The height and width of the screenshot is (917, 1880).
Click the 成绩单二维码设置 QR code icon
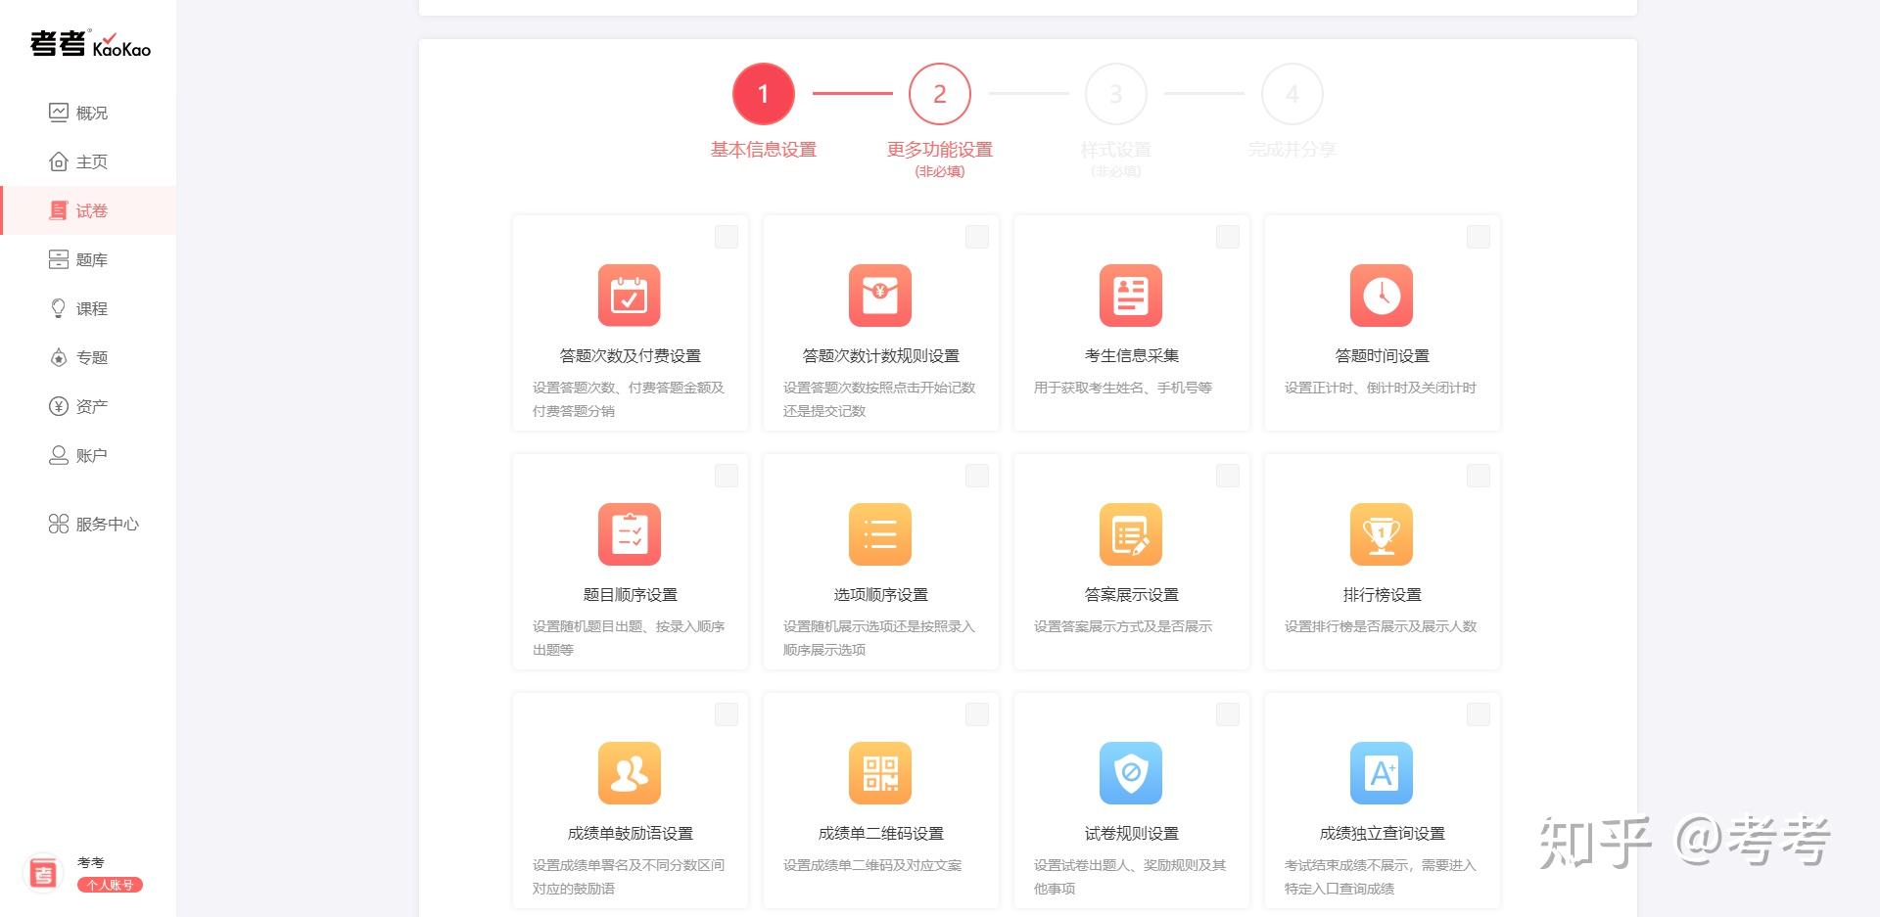point(880,773)
